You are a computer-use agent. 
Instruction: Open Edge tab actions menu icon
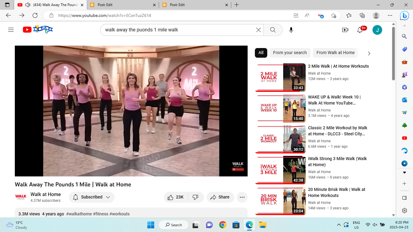tap(7, 5)
